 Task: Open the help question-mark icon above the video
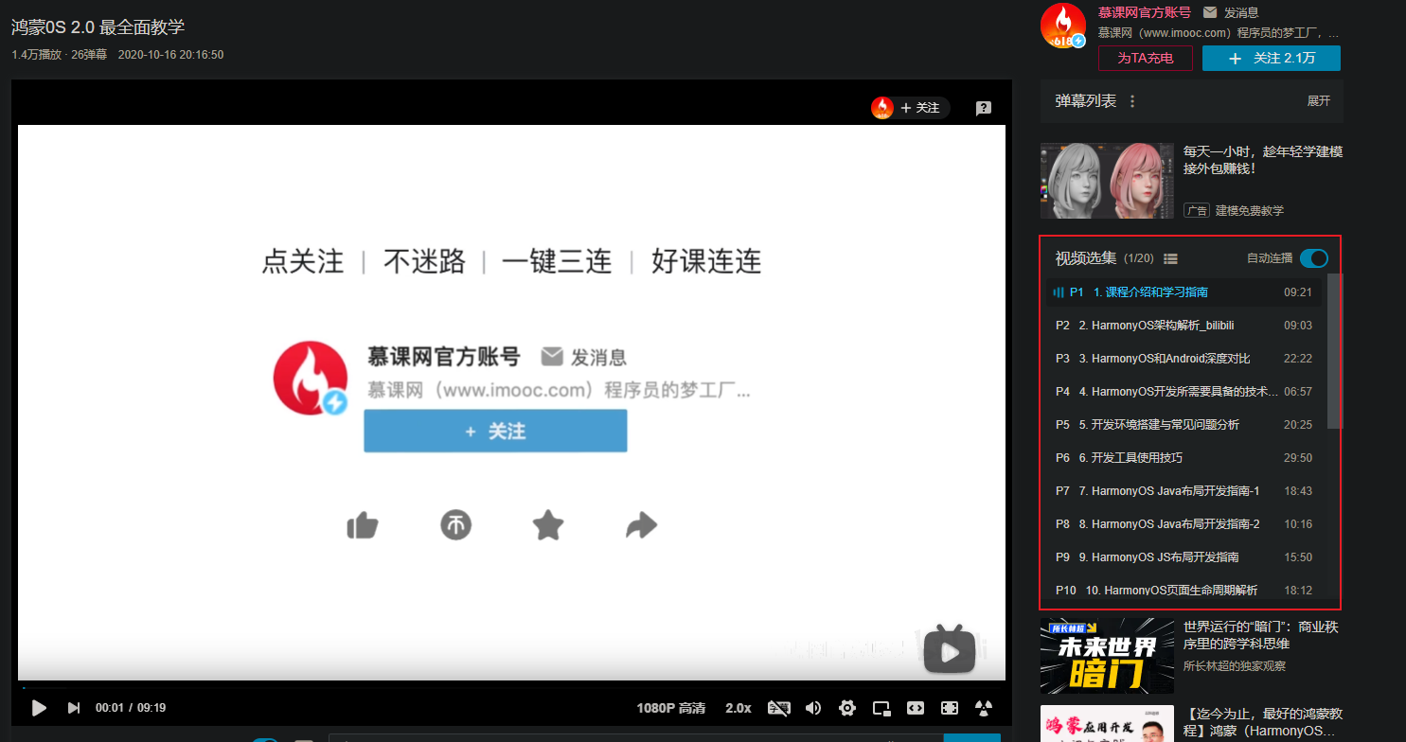click(984, 108)
